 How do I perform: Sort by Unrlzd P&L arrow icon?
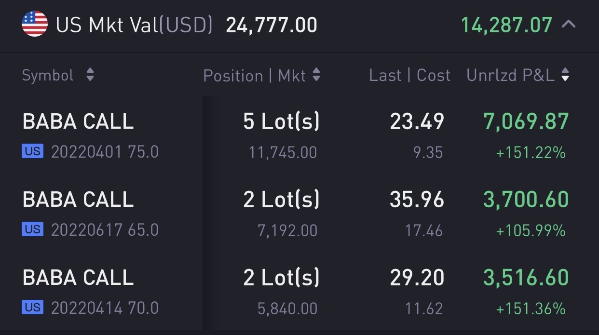(x=565, y=75)
